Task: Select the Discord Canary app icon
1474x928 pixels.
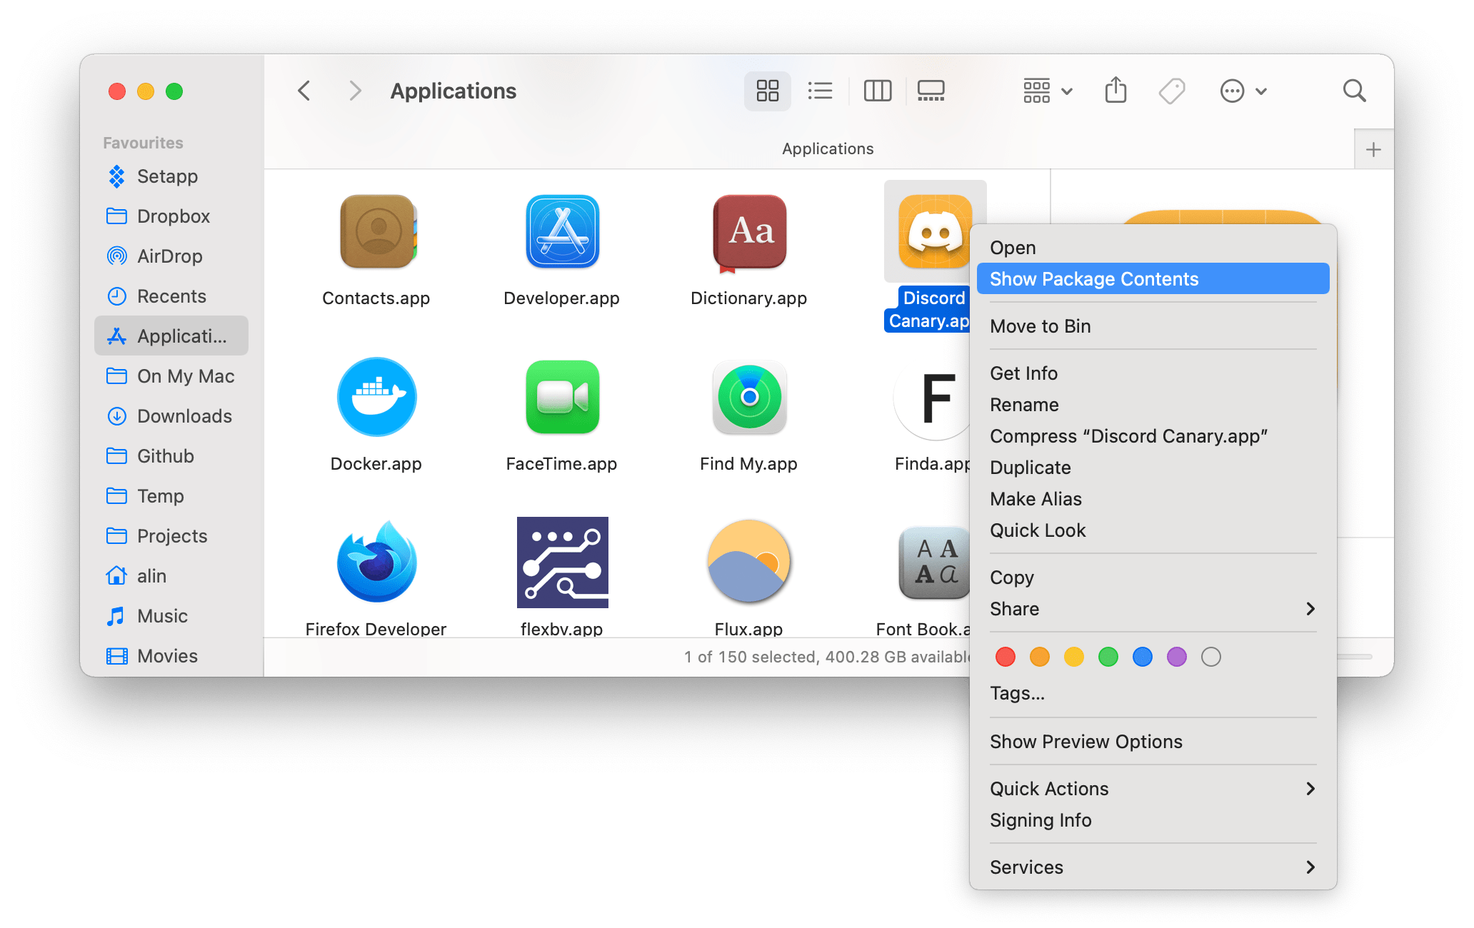Action: (x=935, y=231)
